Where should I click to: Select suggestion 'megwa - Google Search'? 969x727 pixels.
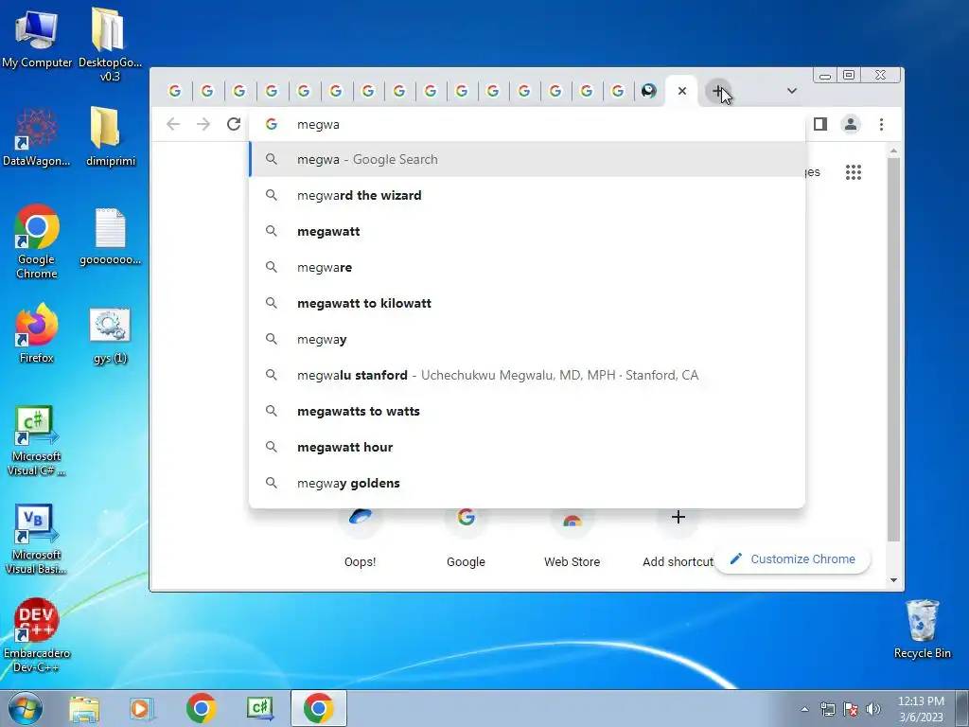coord(527,159)
